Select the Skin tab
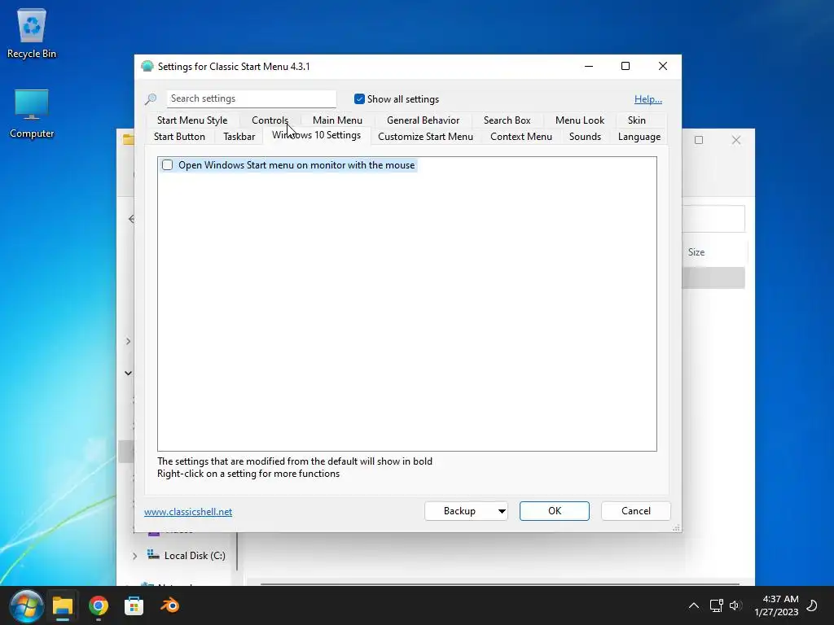This screenshot has height=625, width=834. pos(637,120)
